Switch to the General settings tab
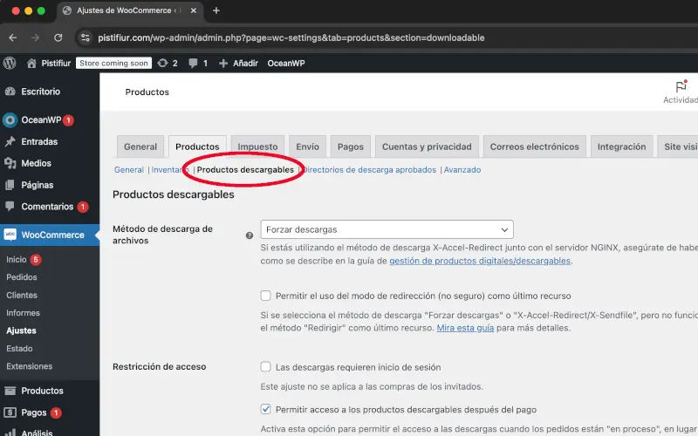The image size is (698, 436). [x=140, y=146]
